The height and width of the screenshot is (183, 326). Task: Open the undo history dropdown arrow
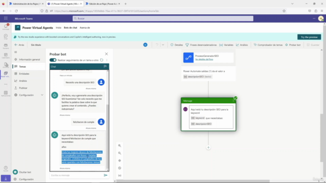(163, 45)
